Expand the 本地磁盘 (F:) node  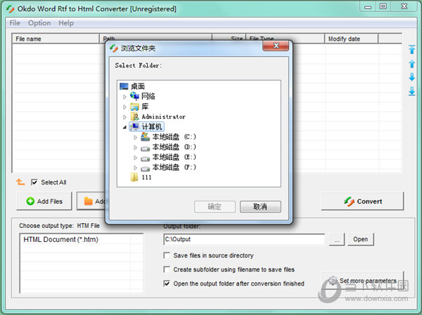tap(135, 168)
